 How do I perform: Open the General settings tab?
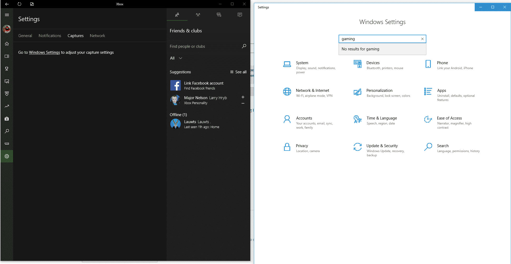click(25, 36)
